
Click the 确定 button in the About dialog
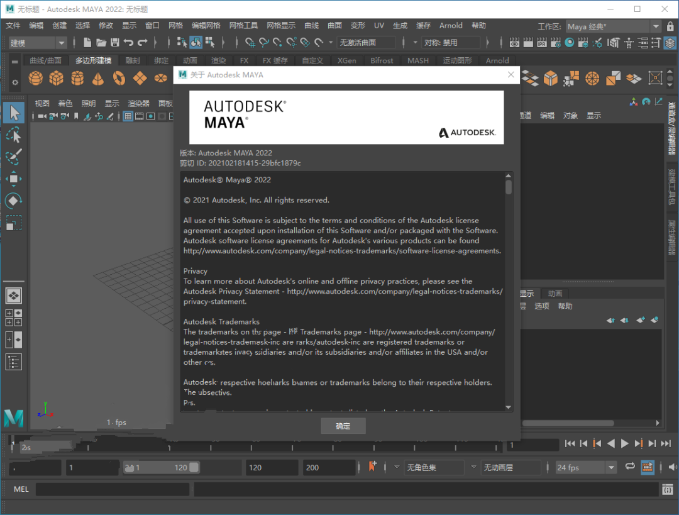point(343,426)
